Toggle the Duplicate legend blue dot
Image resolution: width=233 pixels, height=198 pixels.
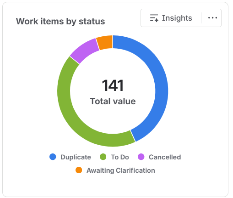tap(53, 157)
